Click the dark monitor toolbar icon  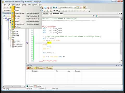pyautogui.click(x=54, y=8)
